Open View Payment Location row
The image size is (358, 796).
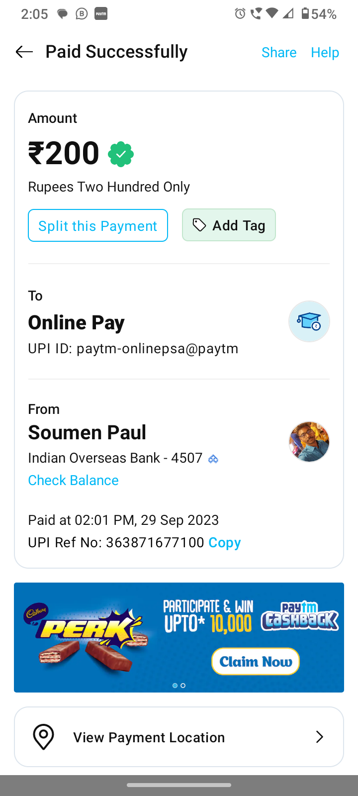149,737
